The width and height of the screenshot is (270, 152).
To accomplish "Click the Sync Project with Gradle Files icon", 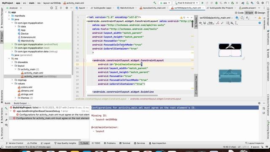I will (x=243, y=3).
